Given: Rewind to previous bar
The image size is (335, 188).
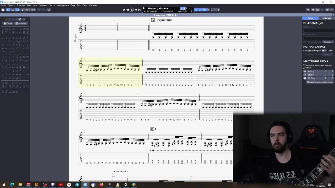Looking at the screenshot, I should click(127, 10).
